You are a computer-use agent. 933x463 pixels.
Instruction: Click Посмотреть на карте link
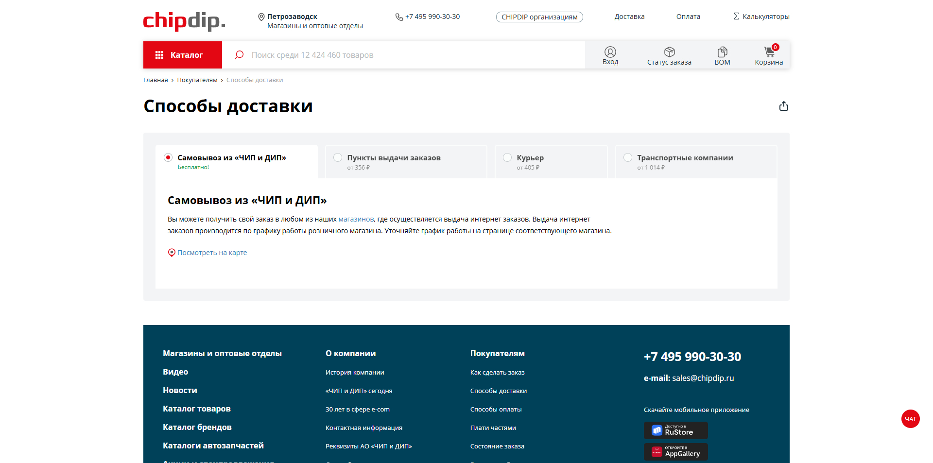click(212, 252)
